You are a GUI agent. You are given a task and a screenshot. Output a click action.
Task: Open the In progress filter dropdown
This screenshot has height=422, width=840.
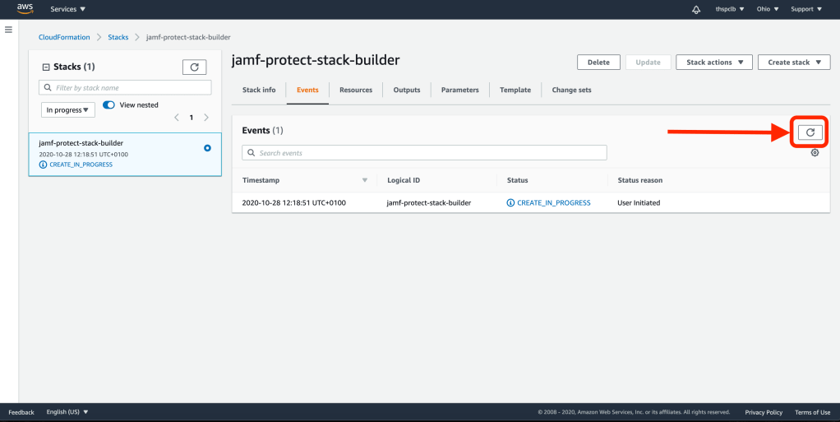(68, 109)
